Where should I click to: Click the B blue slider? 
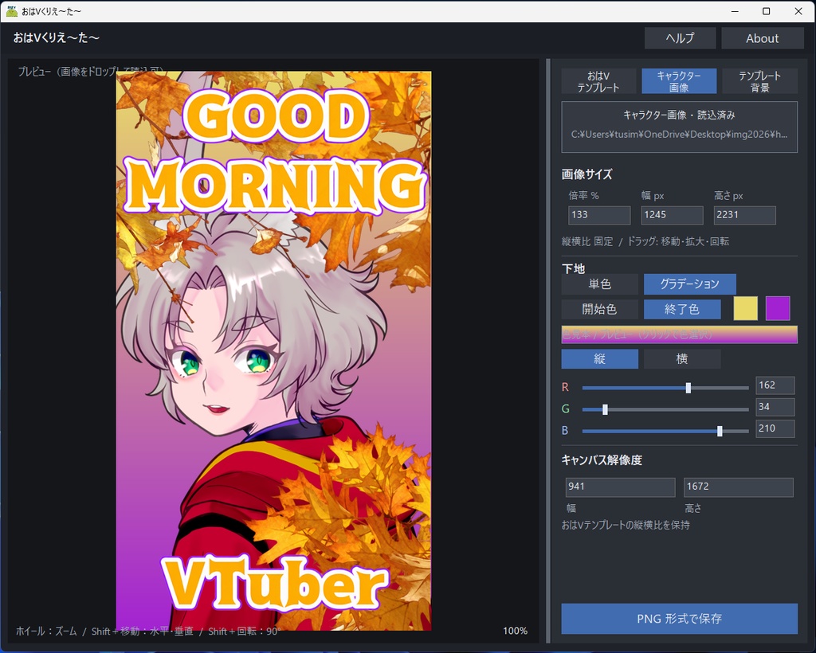[x=665, y=431]
